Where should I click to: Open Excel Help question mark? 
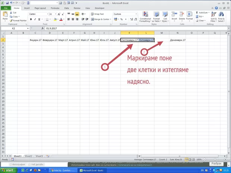click(x=216, y=8)
